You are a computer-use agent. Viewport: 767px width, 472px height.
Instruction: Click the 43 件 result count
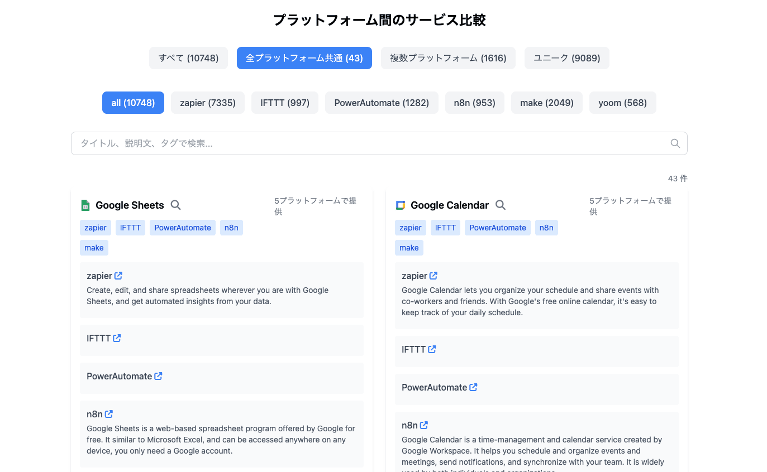[678, 179]
